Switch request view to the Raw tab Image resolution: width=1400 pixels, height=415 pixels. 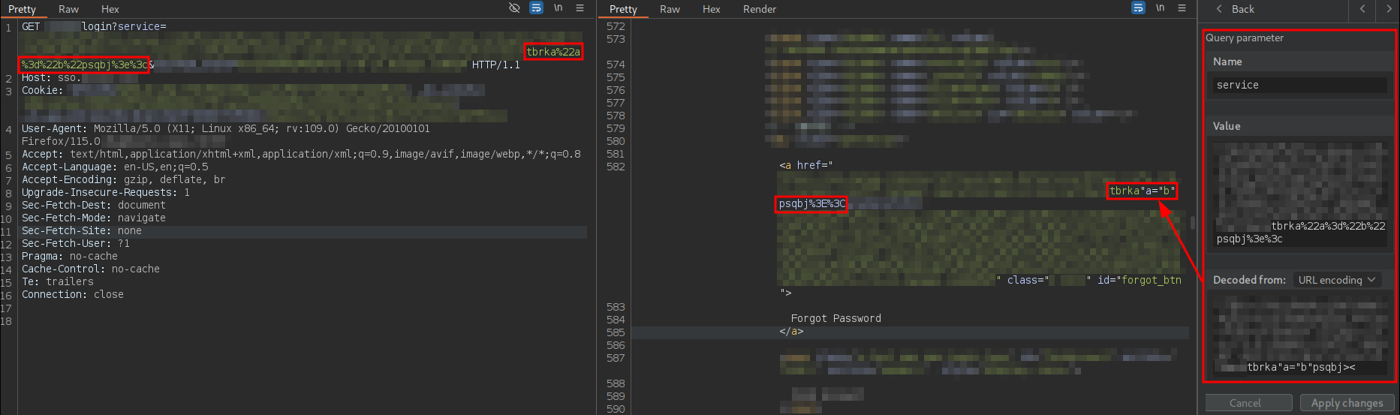(x=68, y=9)
